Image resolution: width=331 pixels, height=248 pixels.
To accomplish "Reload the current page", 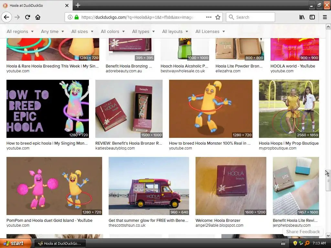I will click(x=27, y=17).
